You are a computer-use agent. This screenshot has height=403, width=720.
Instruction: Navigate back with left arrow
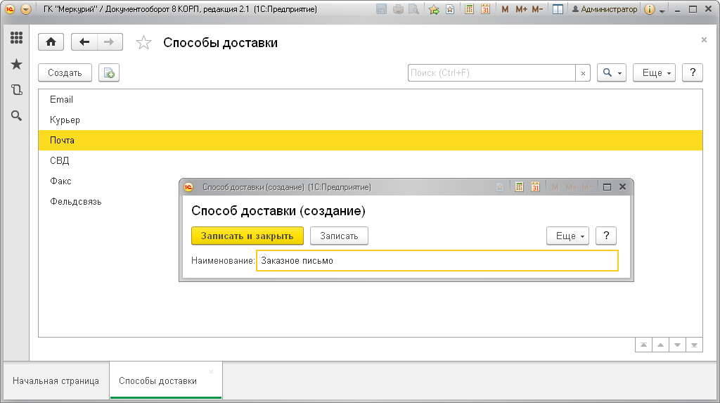click(84, 42)
